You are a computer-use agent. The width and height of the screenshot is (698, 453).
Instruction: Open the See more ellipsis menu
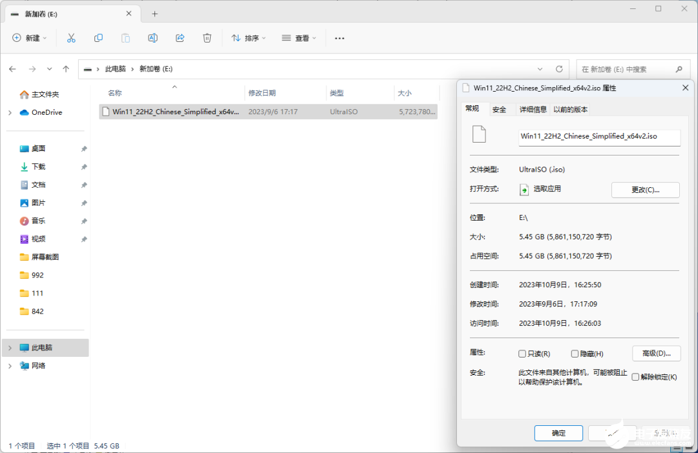[339, 38]
